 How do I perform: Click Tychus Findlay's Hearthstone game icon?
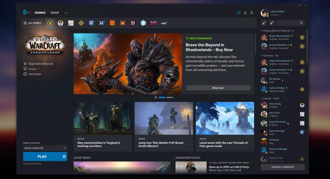[302, 89]
